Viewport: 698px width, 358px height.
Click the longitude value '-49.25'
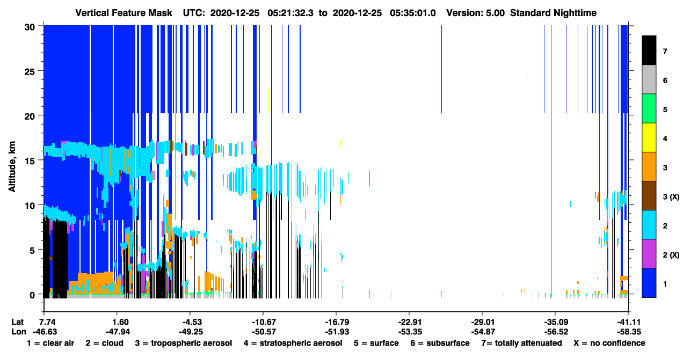[190, 332]
